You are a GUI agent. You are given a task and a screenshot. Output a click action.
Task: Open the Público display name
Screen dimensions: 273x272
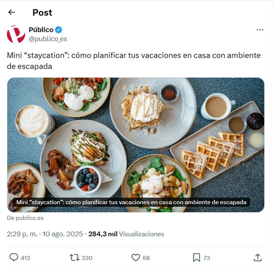click(x=41, y=30)
